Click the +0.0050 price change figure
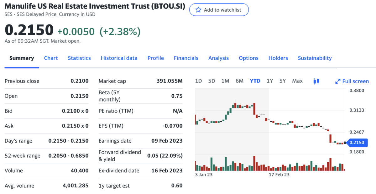The width and height of the screenshot is (376, 194). pos(76,31)
